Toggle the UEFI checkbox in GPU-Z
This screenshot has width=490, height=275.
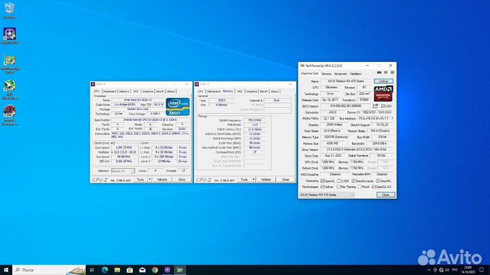[382, 106]
